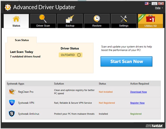The height and width of the screenshot is (129, 166).
Task: Click the RegClean Pro cube icon
Action: [12, 92]
